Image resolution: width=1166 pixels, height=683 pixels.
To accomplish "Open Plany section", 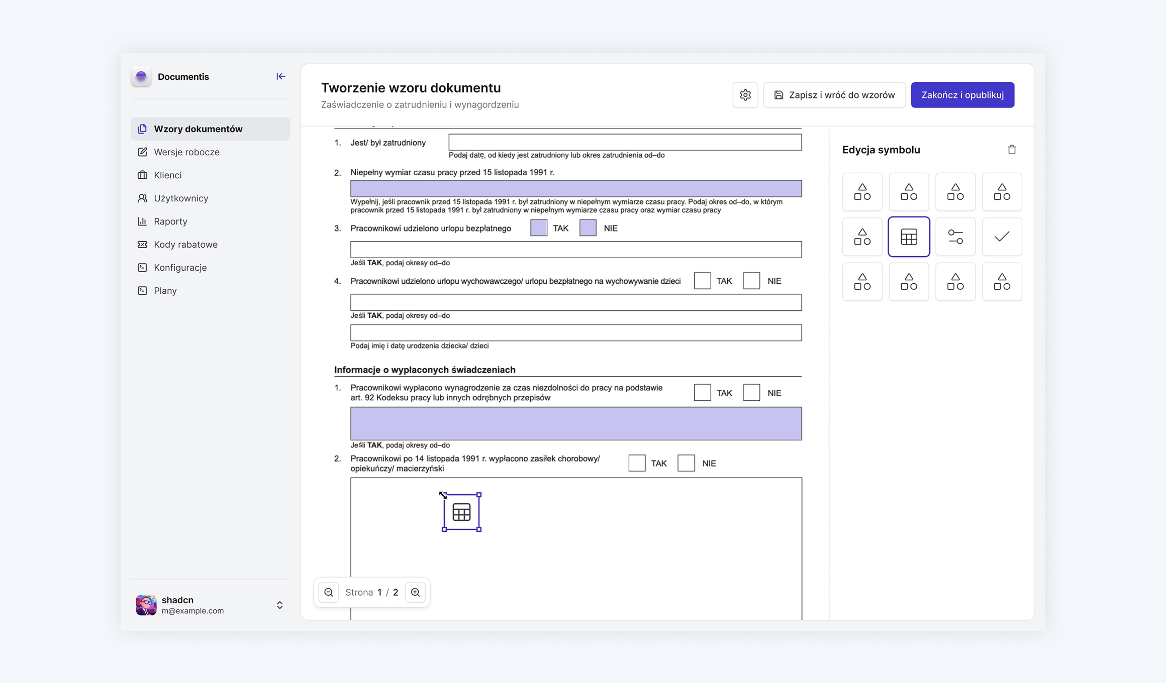I will pyautogui.click(x=211, y=291).
